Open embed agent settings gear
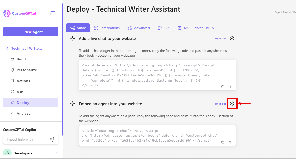The width and height of the screenshot is (296, 159). click(232, 103)
